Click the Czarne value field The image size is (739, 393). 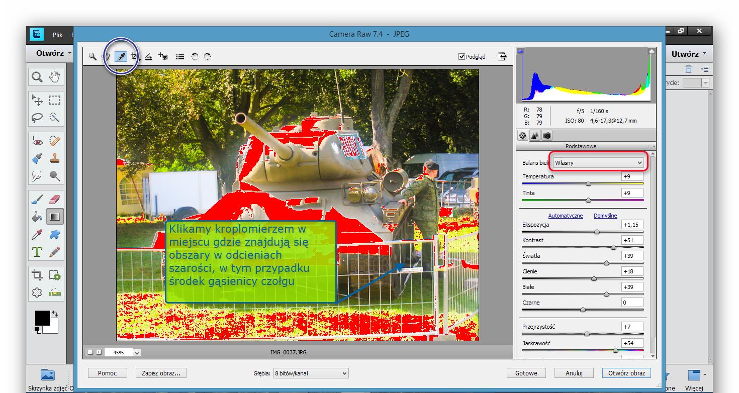click(x=632, y=303)
